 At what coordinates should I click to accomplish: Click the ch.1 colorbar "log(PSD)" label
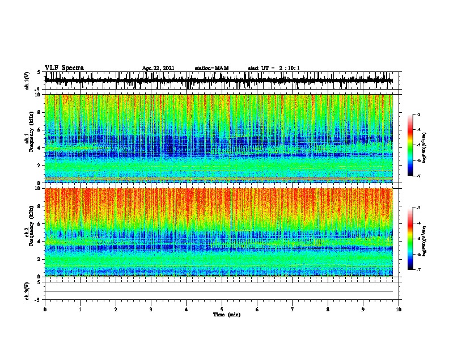(425, 148)
